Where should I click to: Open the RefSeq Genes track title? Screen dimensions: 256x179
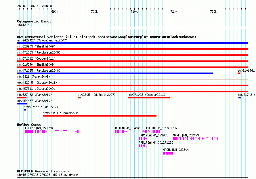click(29, 125)
